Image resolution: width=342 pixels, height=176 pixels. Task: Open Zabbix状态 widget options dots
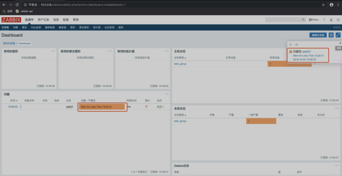pos(337,165)
